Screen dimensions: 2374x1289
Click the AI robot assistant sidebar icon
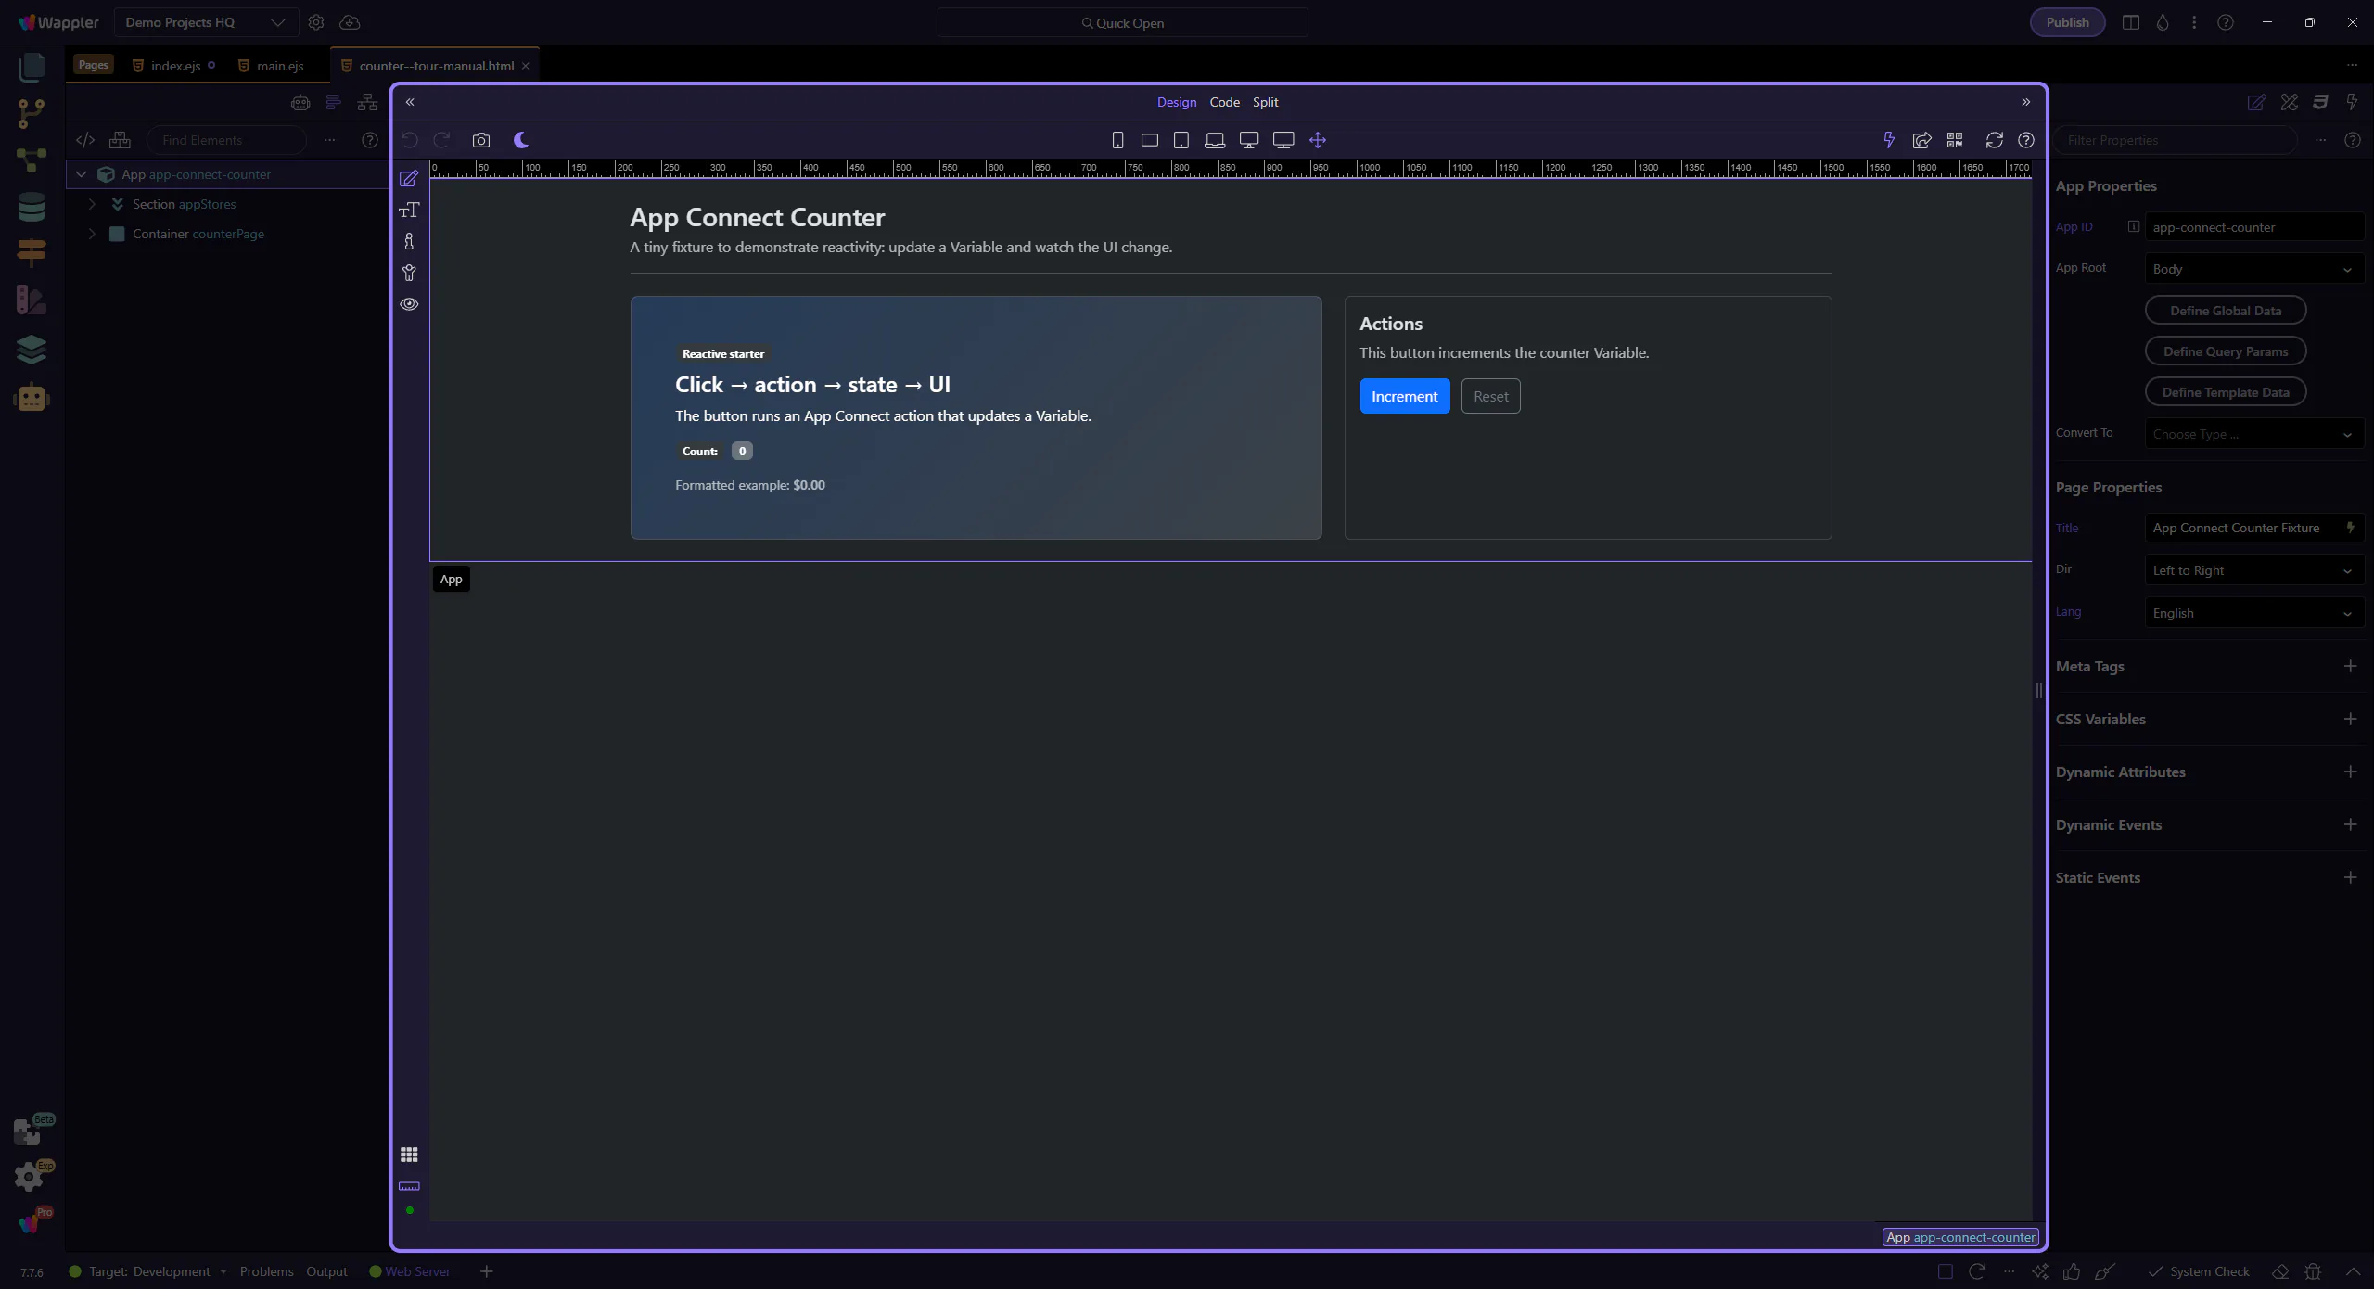click(31, 398)
